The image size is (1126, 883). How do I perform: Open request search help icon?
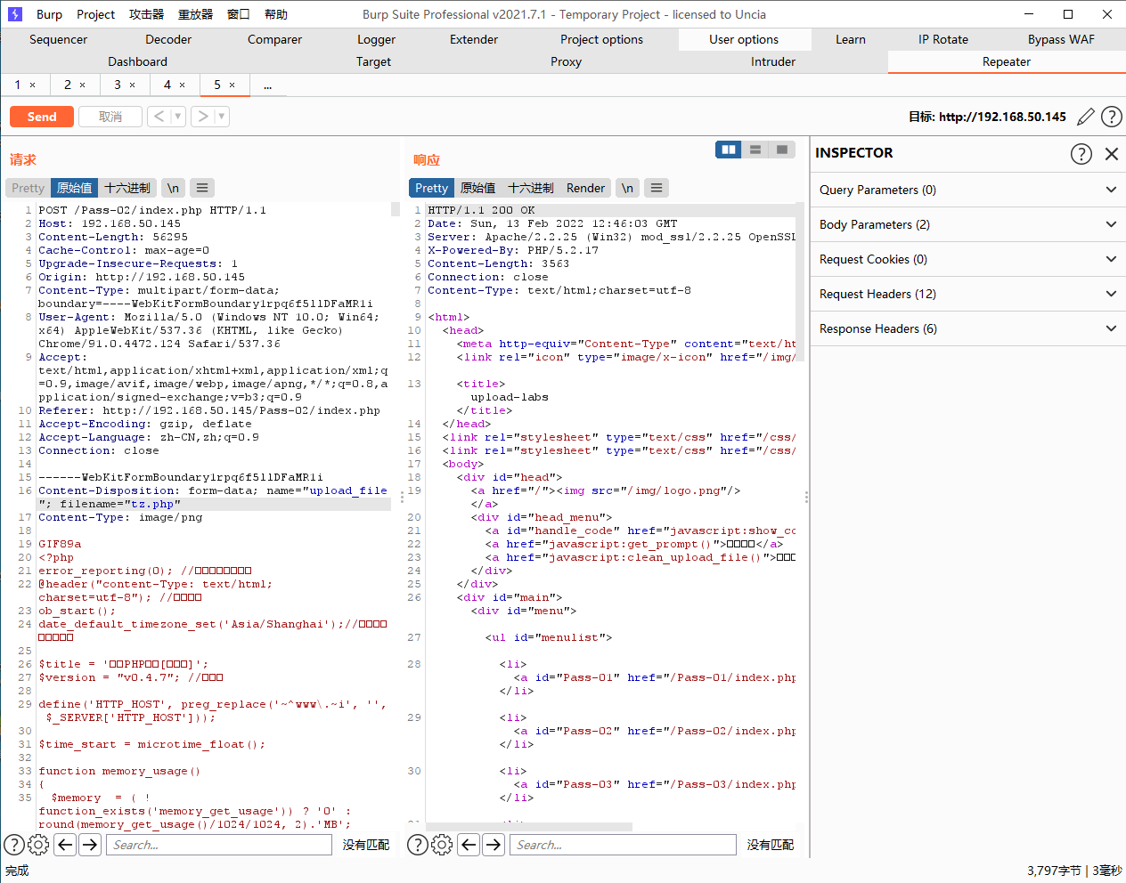click(14, 845)
